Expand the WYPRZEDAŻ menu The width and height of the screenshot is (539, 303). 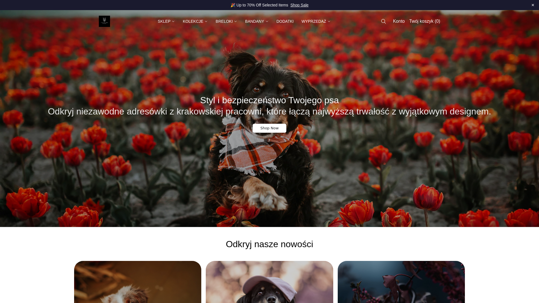[316, 21]
